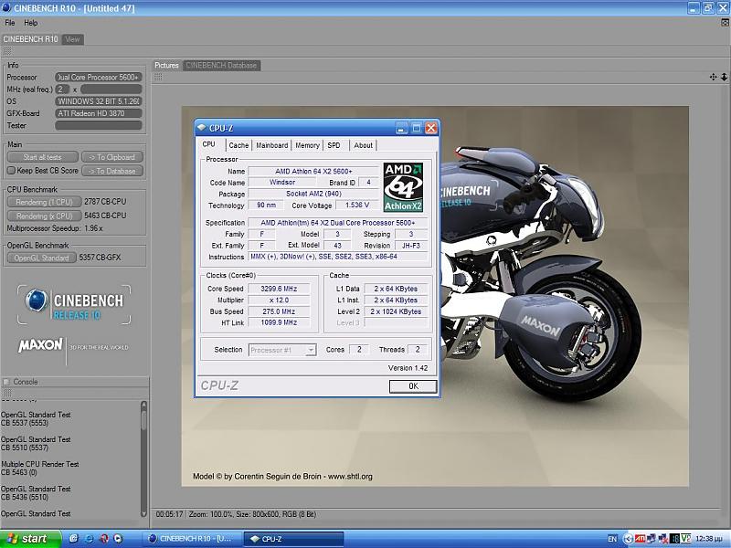Click the Cinebench document icon below the close button
This screenshot has height=548, width=731.
tap(725, 22)
